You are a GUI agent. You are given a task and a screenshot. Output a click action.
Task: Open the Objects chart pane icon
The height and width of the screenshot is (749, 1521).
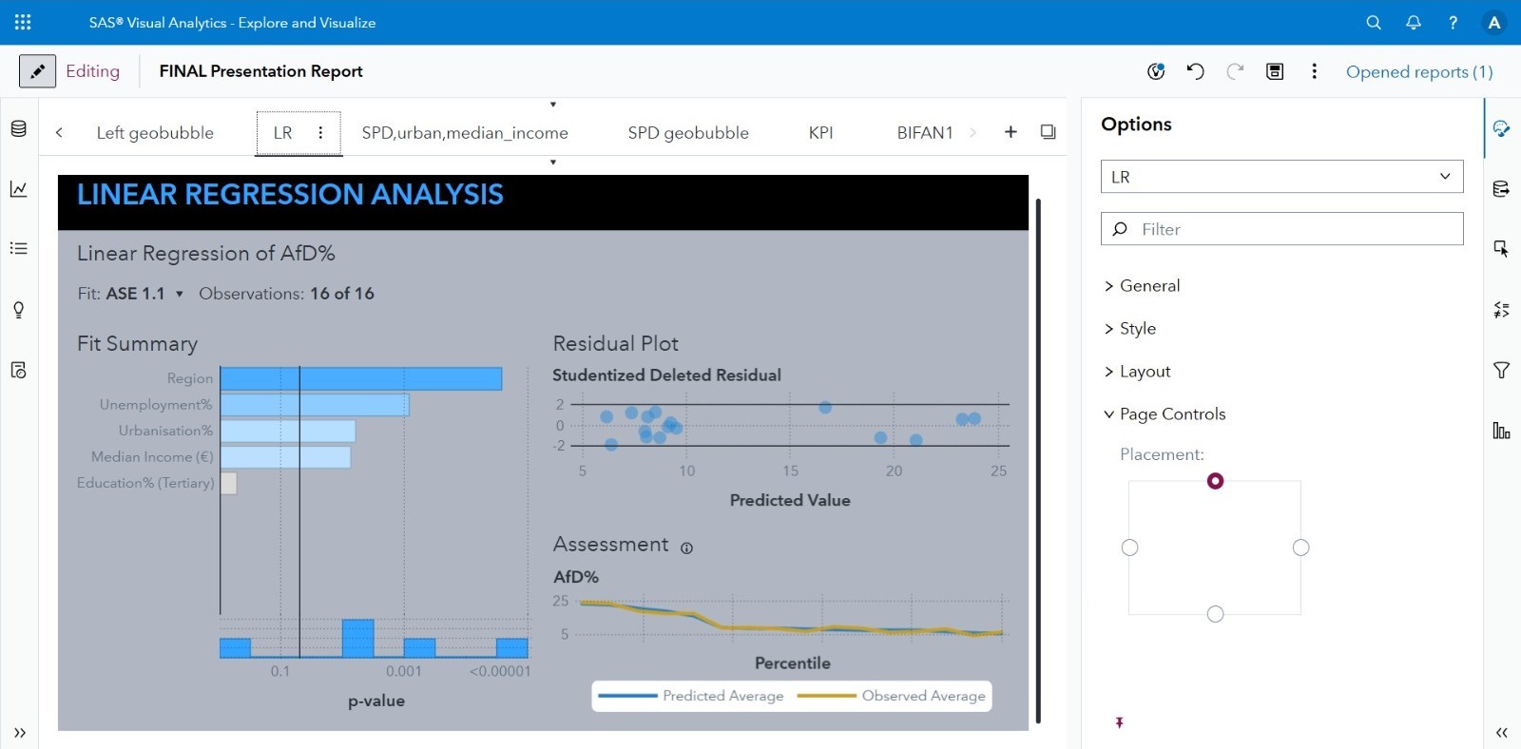point(18,188)
